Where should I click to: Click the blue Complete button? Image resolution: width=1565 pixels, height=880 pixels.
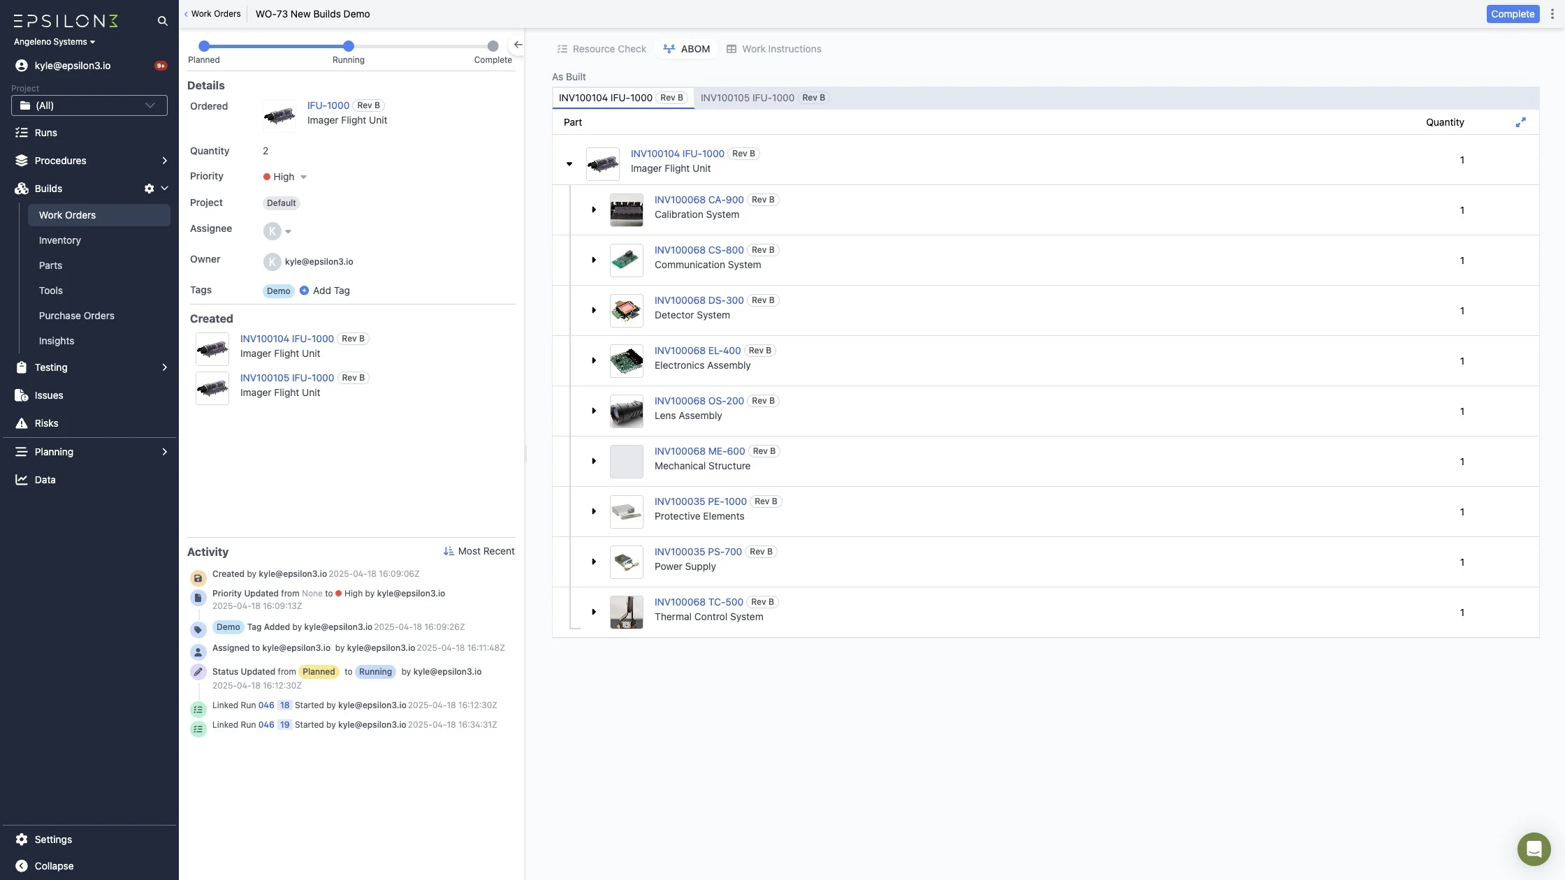click(x=1512, y=14)
